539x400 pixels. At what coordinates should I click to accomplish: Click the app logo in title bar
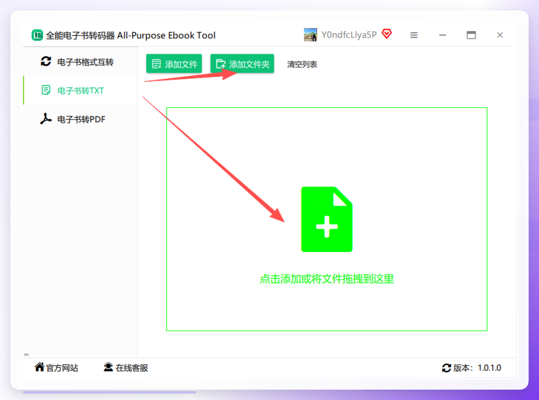click(x=37, y=35)
